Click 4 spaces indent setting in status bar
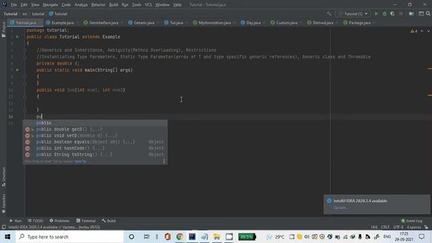This screenshot has height=243, width=432. click(x=414, y=227)
